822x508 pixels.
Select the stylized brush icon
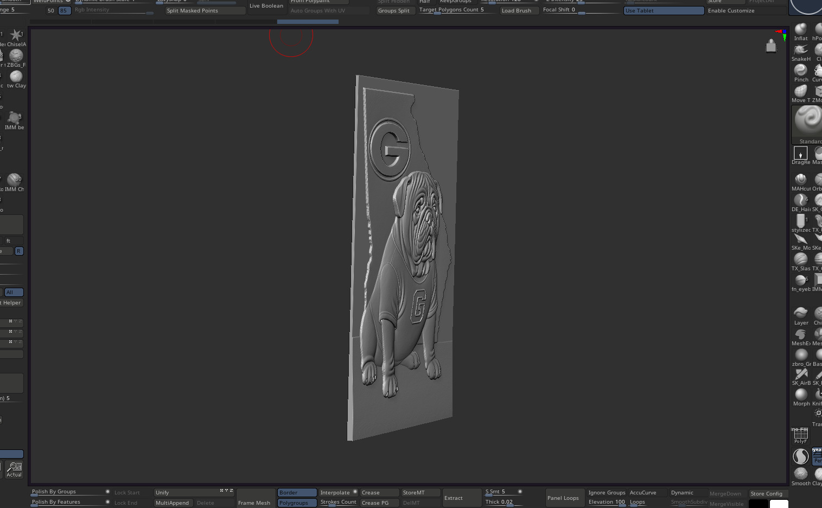801,223
